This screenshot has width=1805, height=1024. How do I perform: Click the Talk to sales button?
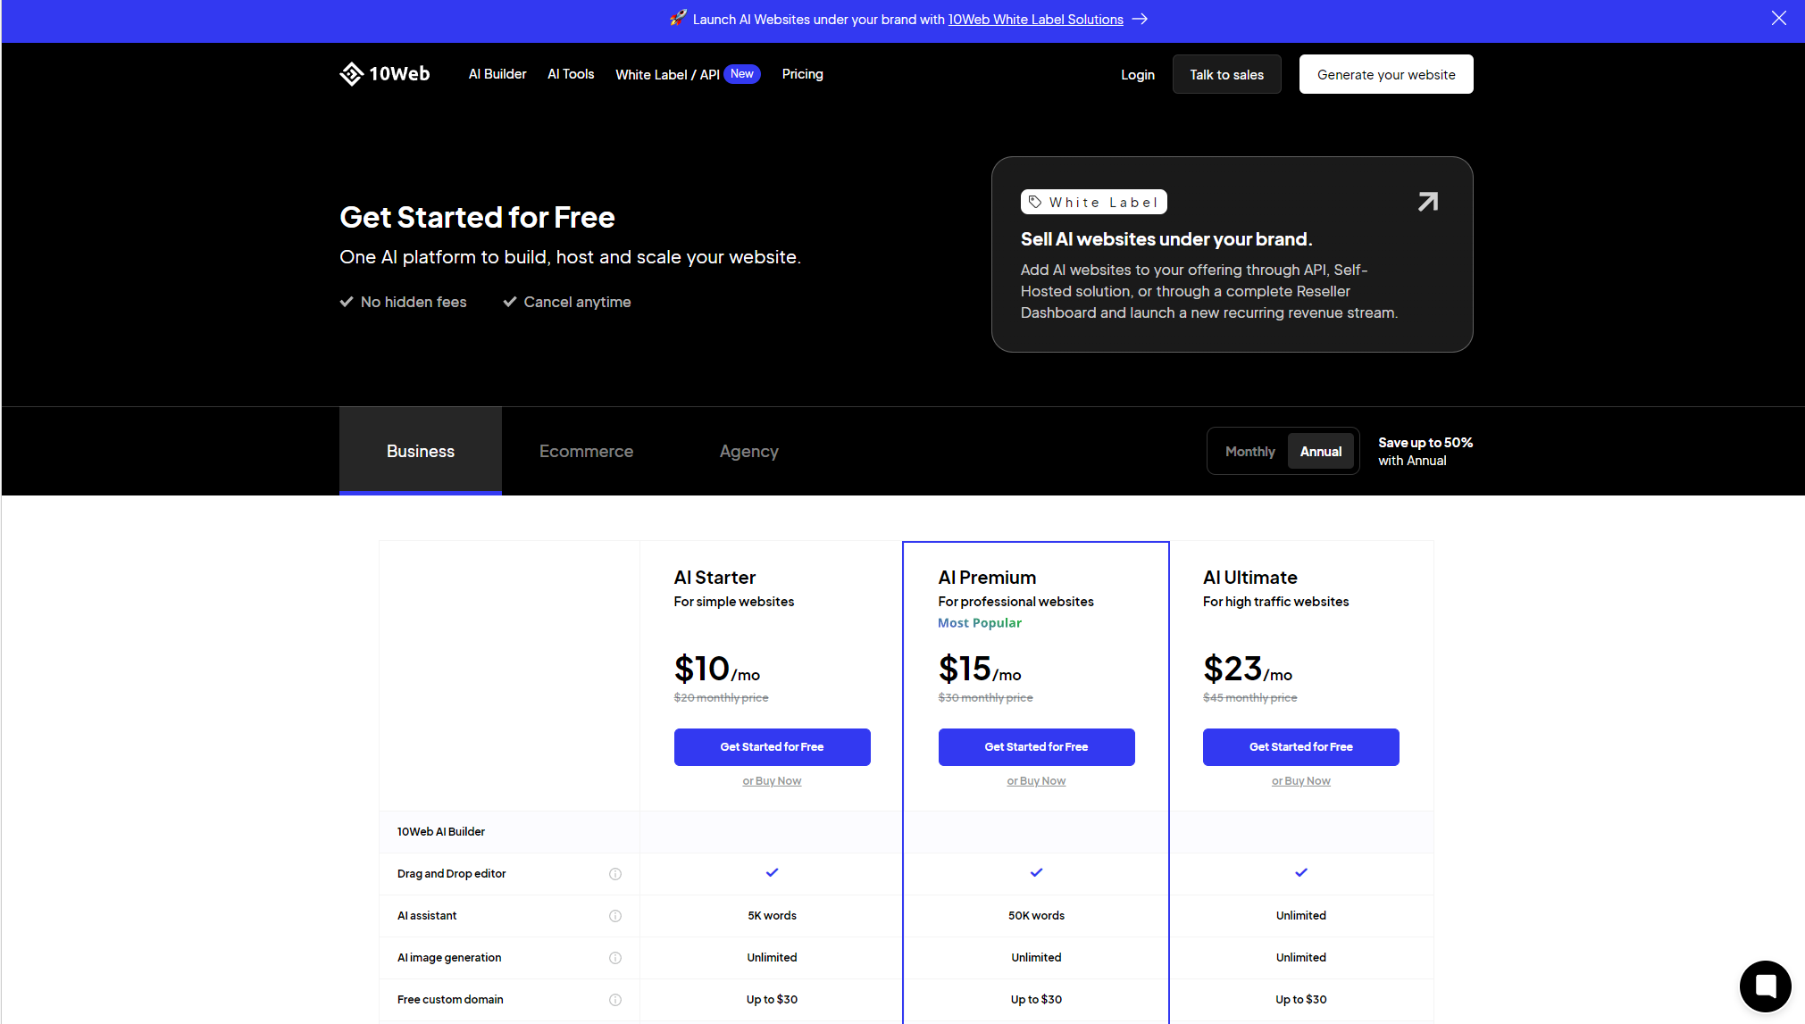tap(1226, 75)
